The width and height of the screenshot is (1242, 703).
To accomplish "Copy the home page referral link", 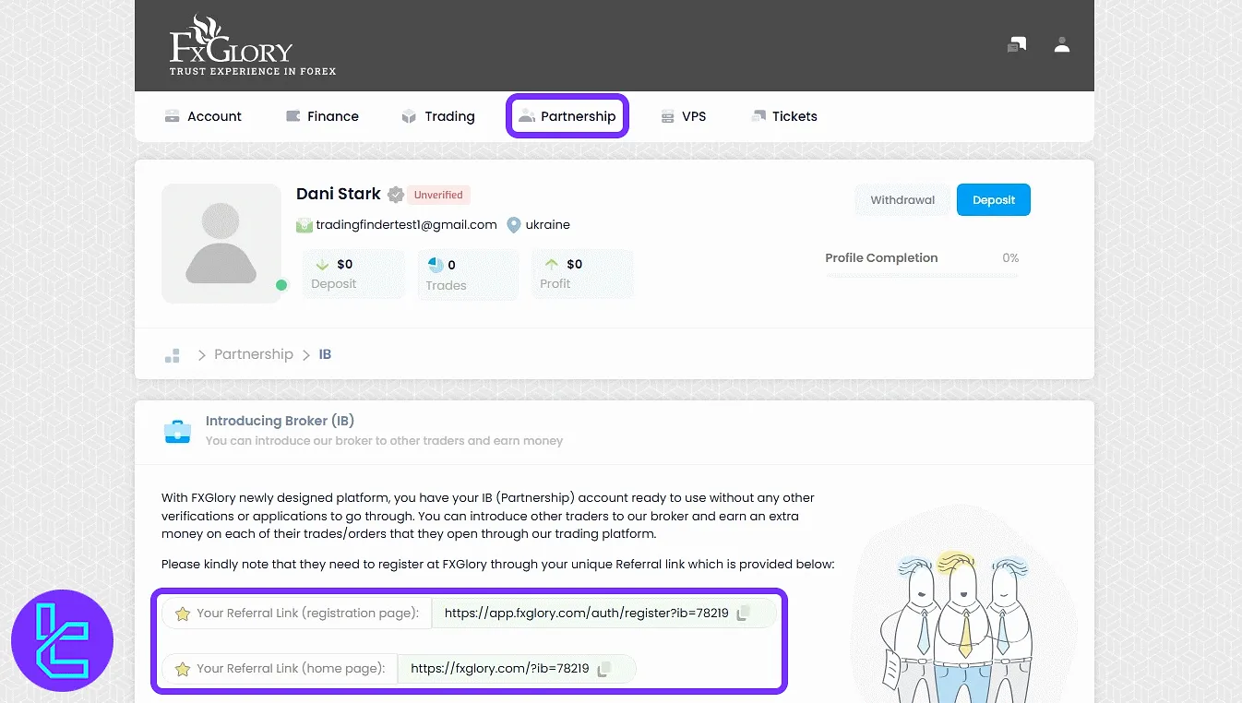I will click(x=604, y=669).
